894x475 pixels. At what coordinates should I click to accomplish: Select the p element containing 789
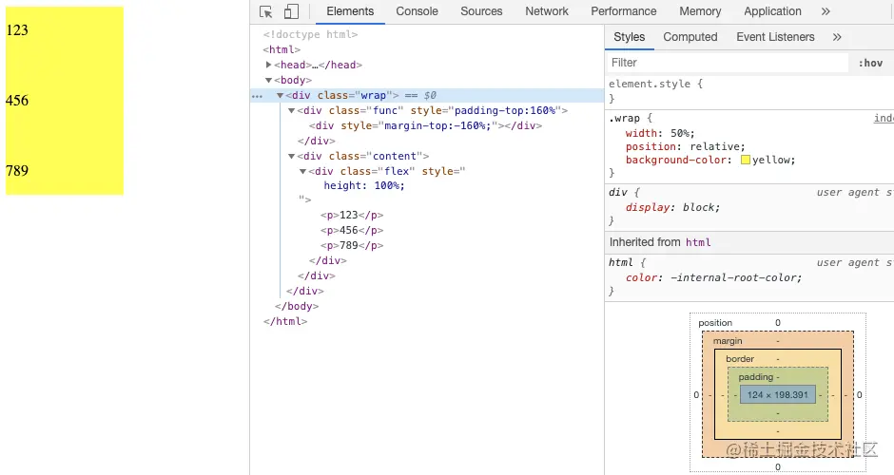(352, 245)
